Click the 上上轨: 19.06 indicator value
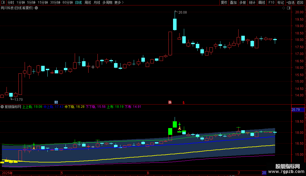The width and height of the screenshot is (306, 176). coord(32,107)
